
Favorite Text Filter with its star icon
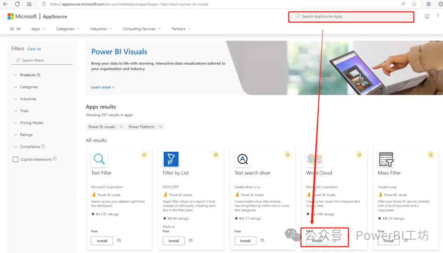tap(119, 240)
